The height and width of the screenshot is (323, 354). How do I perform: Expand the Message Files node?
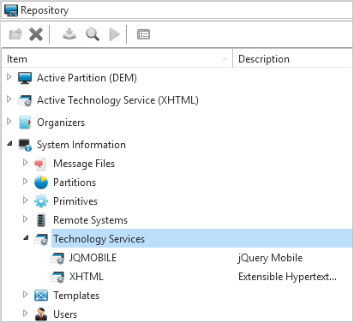pos(26,163)
